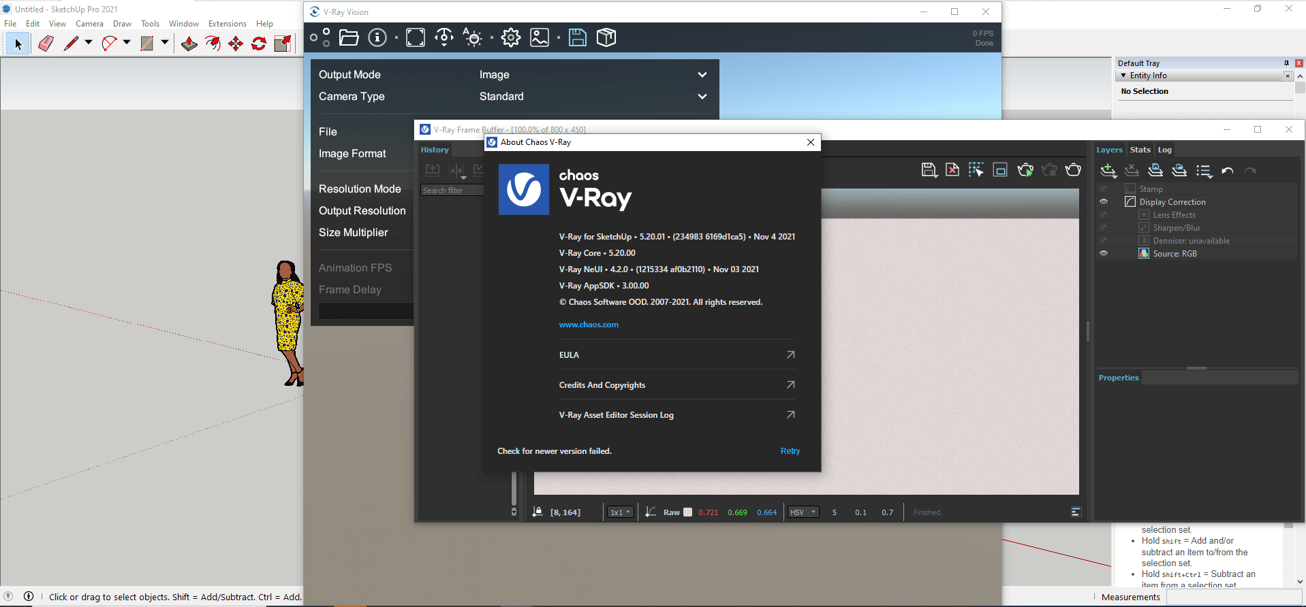
Task: Close the About Chaos V-Ray dialog
Action: point(811,142)
